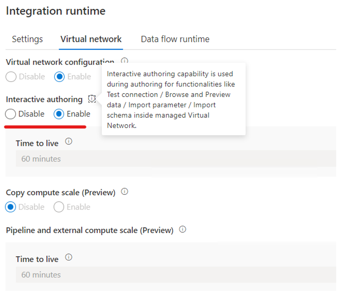Switch to the Settings tab
Image resolution: width=337 pixels, height=293 pixels.
tap(27, 39)
